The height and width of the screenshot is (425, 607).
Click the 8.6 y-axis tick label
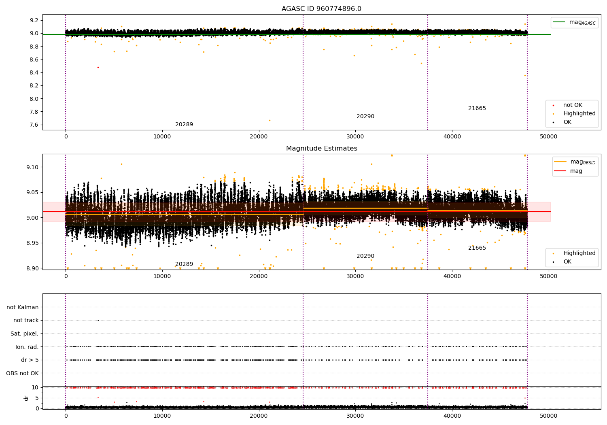tap(34, 59)
